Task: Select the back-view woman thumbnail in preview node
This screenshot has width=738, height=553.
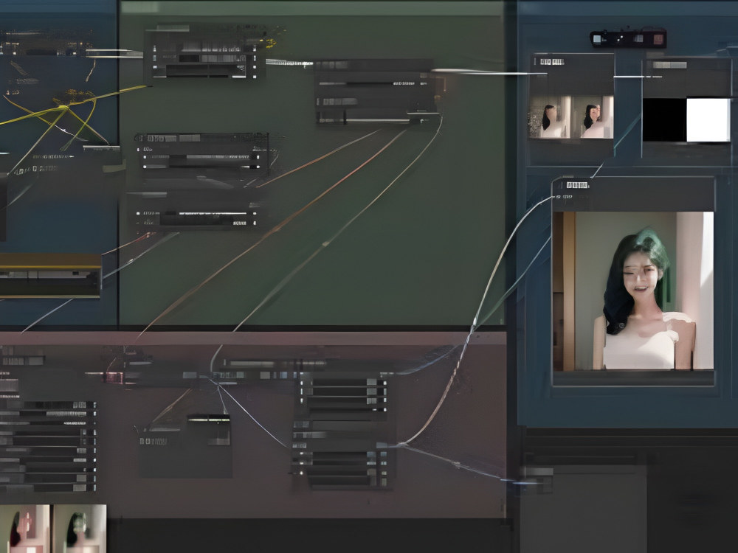Action: click(550, 117)
